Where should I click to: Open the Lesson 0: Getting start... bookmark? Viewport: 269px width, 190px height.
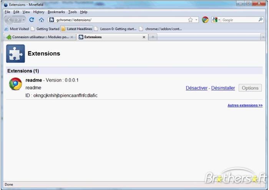pos(115,29)
